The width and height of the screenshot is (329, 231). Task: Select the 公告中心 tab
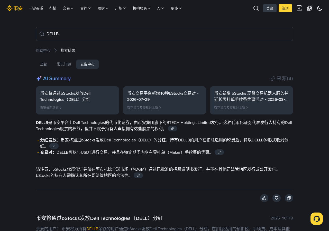87,64
